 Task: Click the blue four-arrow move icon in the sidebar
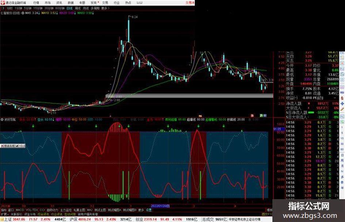click(342, 104)
